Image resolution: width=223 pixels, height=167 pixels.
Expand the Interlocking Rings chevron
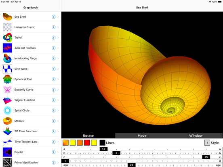click(58, 58)
